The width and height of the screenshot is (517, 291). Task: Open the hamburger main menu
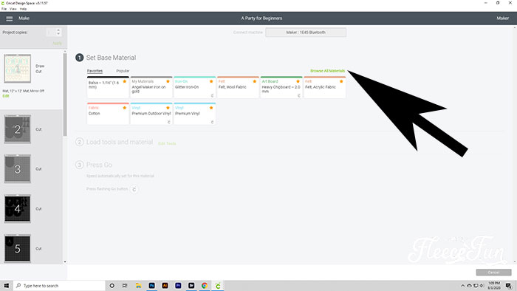point(9,18)
